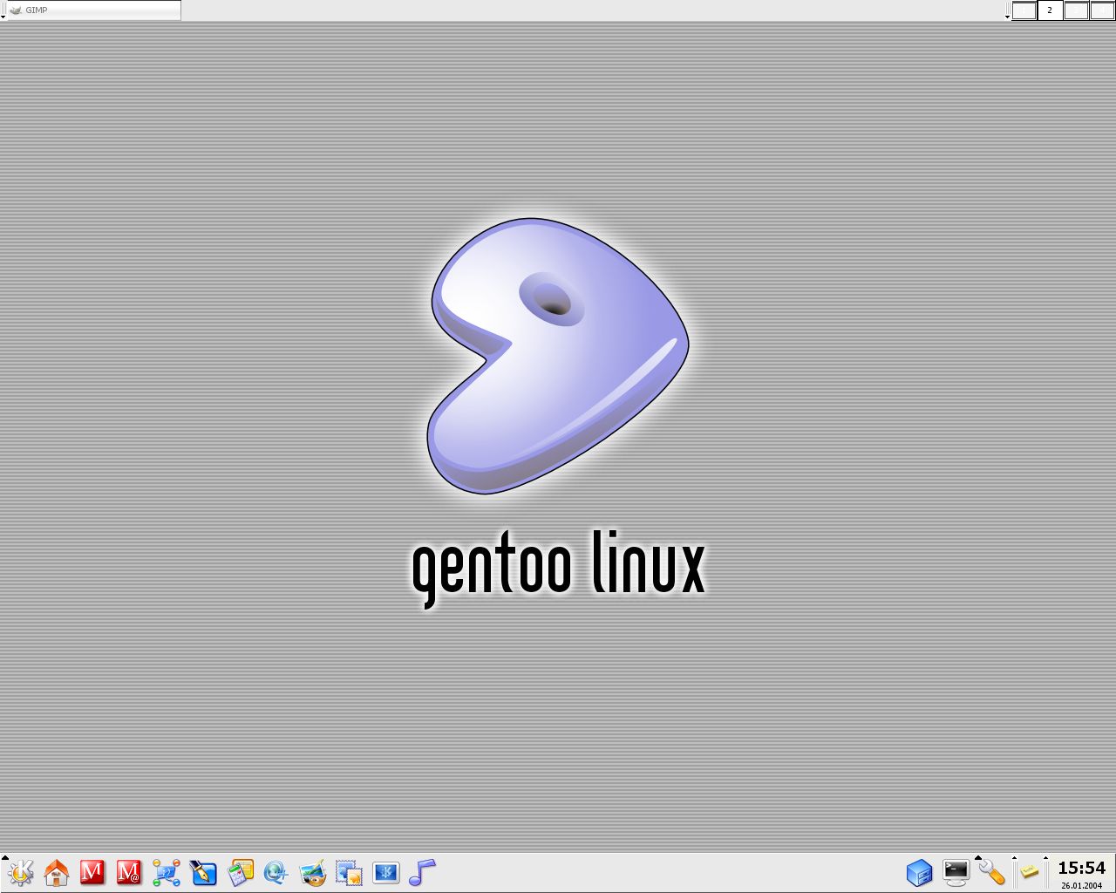The image size is (1116, 893).
Task: Launch the fountain pen writer icon
Action: tap(203, 872)
